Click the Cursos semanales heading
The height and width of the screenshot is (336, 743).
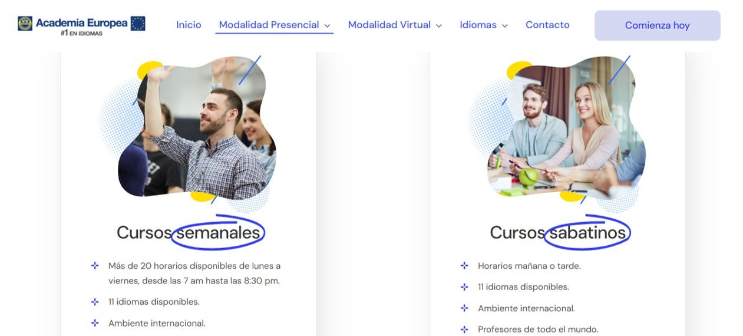pyautogui.click(x=189, y=233)
